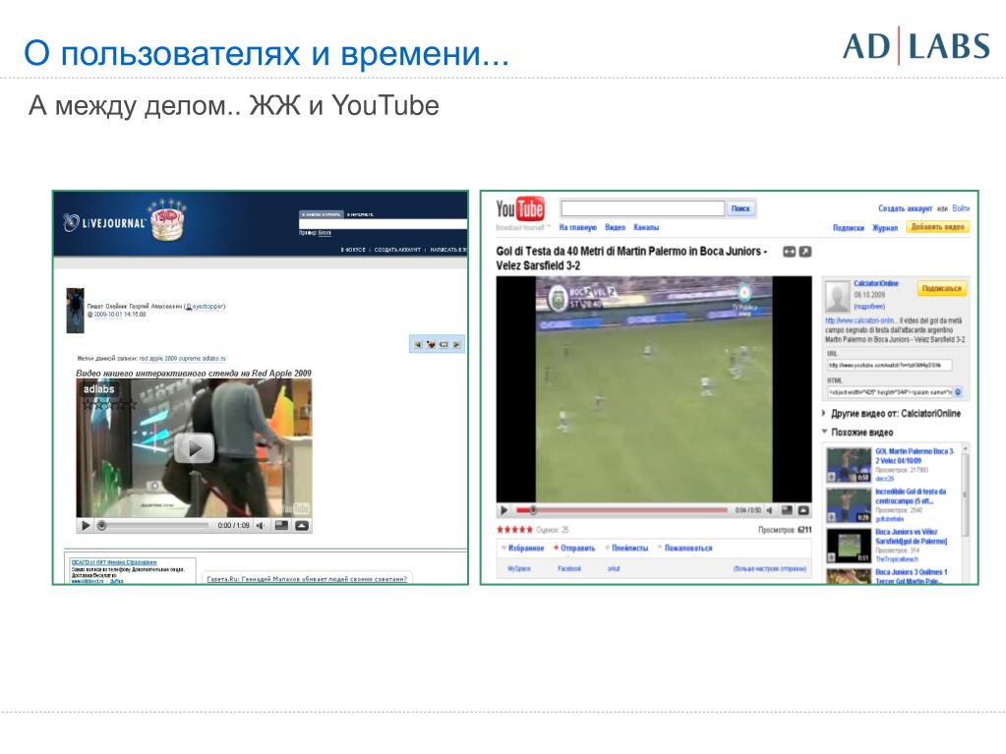Screen dimensions: 1006x754
Task: Mute the football video volume icon
Action: click(x=769, y=510)
